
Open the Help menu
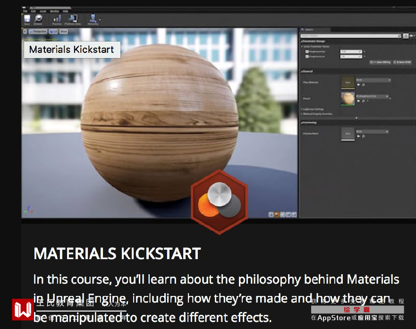[65, 11]
